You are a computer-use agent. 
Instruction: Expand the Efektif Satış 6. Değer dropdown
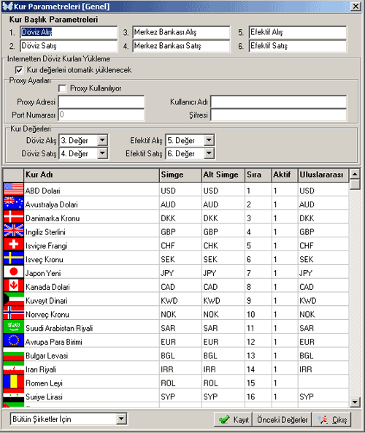point(209,153)
